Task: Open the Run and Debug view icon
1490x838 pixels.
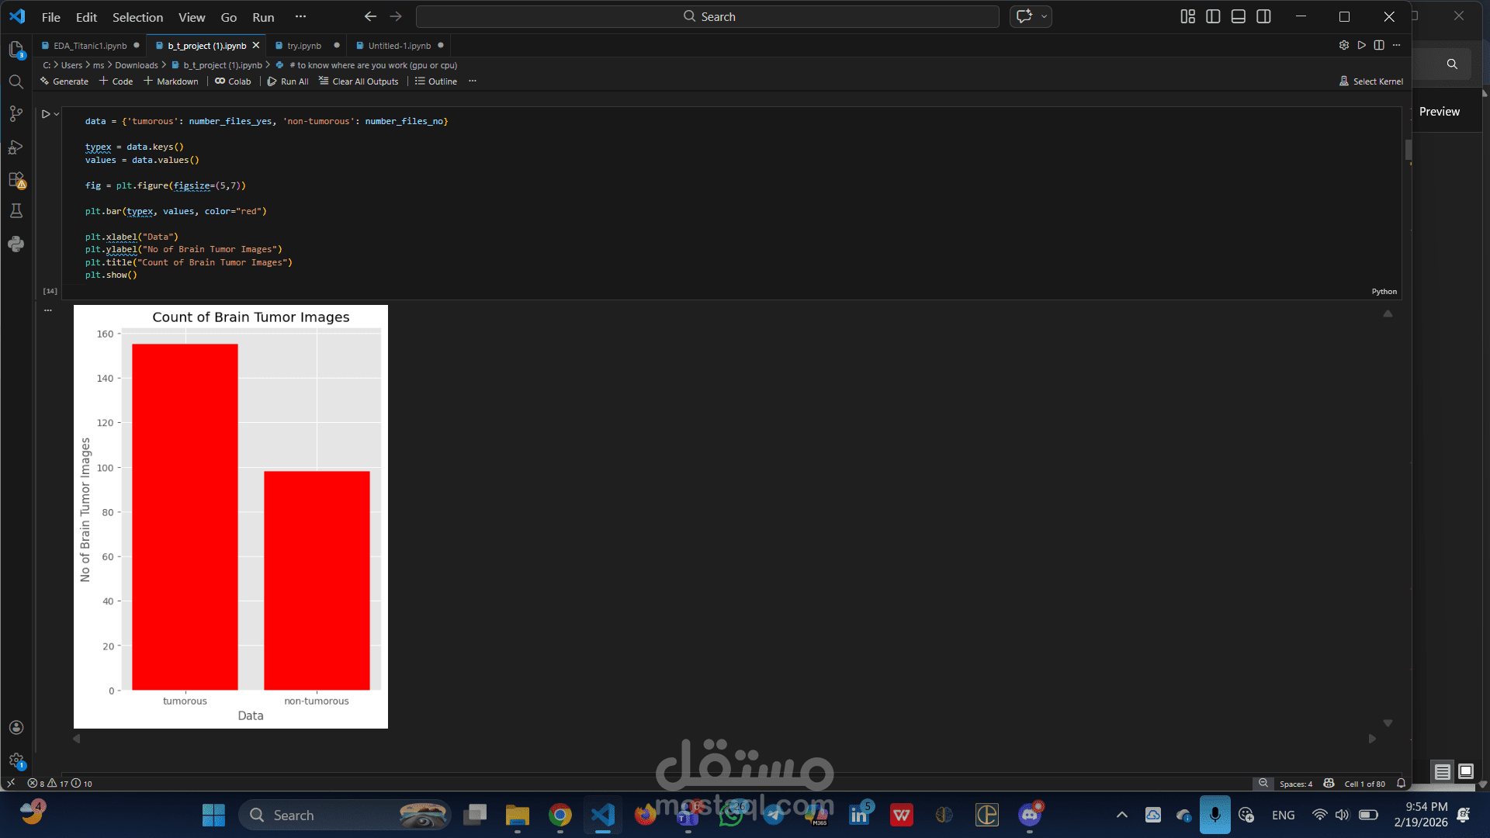Action: coord(16,147)
